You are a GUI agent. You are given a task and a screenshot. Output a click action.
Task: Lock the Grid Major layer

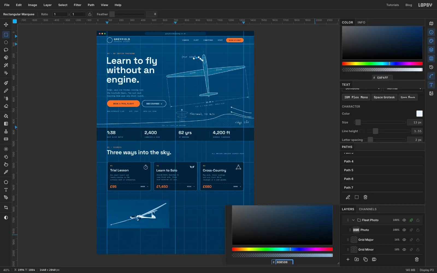(418, 240)
